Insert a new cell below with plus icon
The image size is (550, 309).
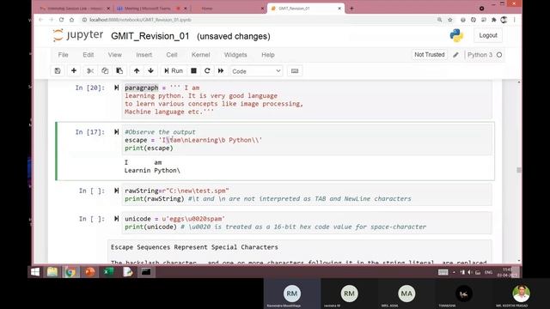[74, 70]
